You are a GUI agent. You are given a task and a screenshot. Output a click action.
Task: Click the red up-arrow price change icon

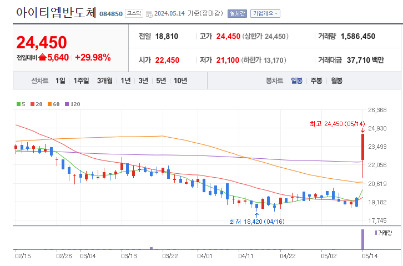[x=42, y=57]
